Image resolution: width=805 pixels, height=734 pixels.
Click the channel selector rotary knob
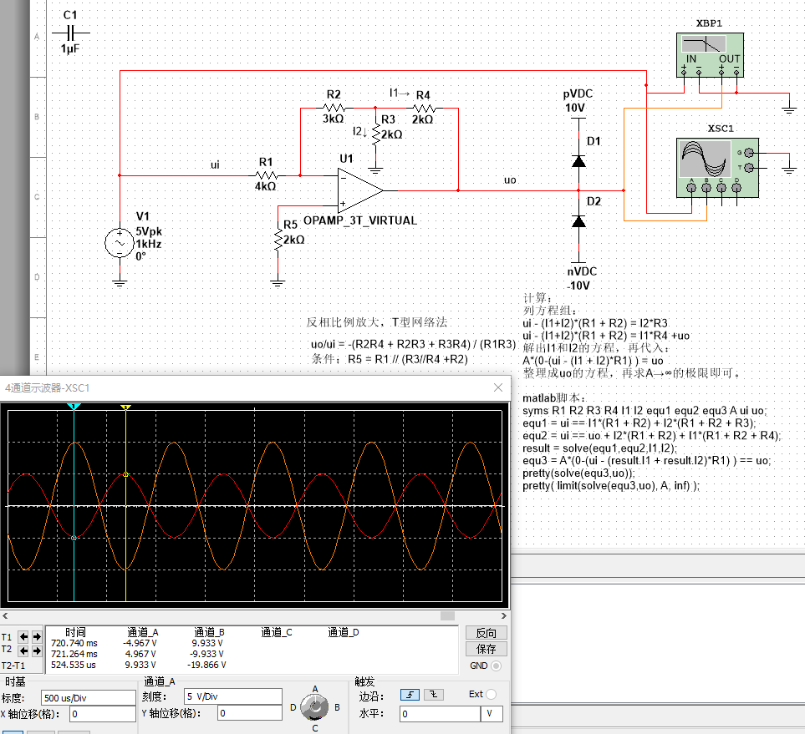315,707
